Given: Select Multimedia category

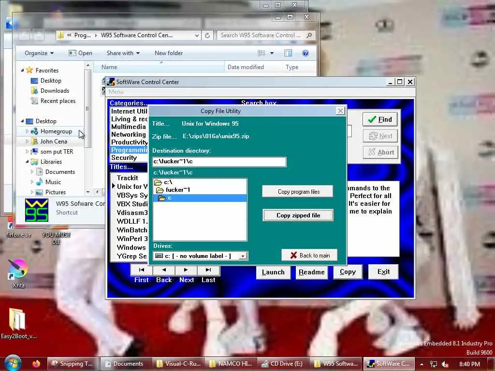Looking at the screenshot, I should point(129,127).
